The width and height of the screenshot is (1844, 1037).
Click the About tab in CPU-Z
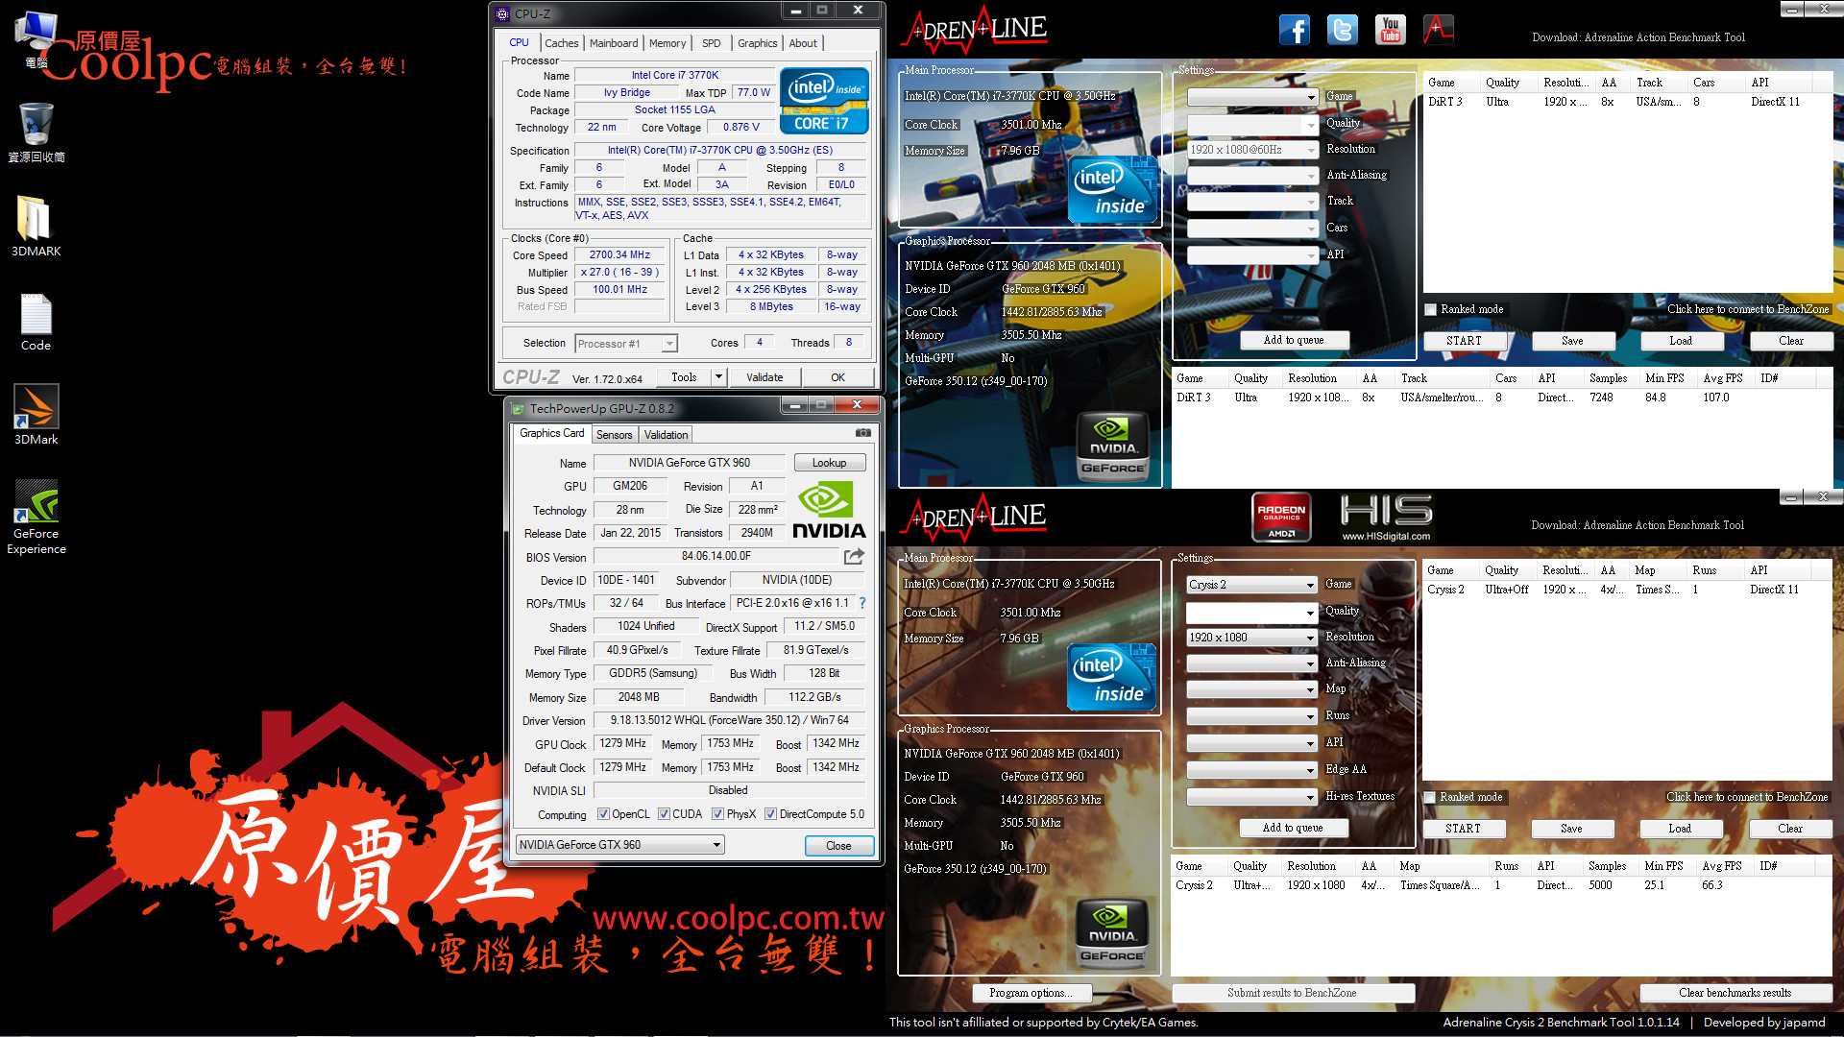[803, 43]
